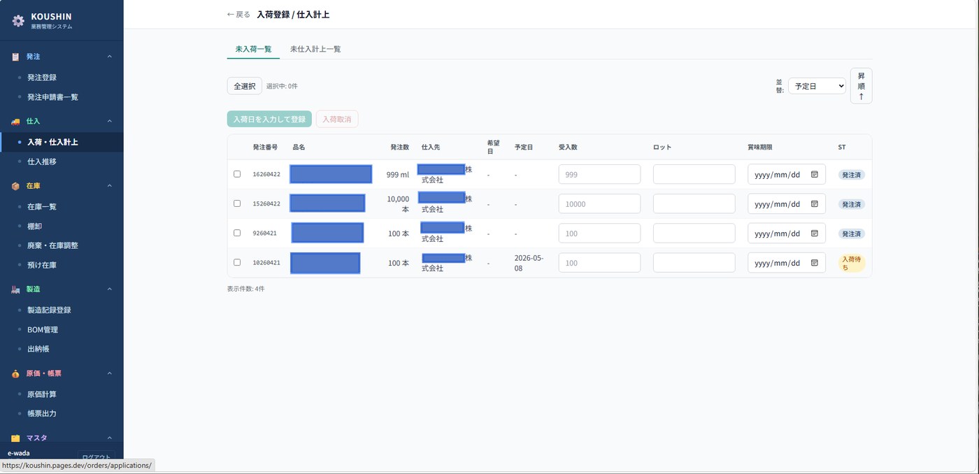The height and width of the screenshot is (474, 979).
Task: Click the 在庫 box icon in sidebar
Action: tap(15, 186)
